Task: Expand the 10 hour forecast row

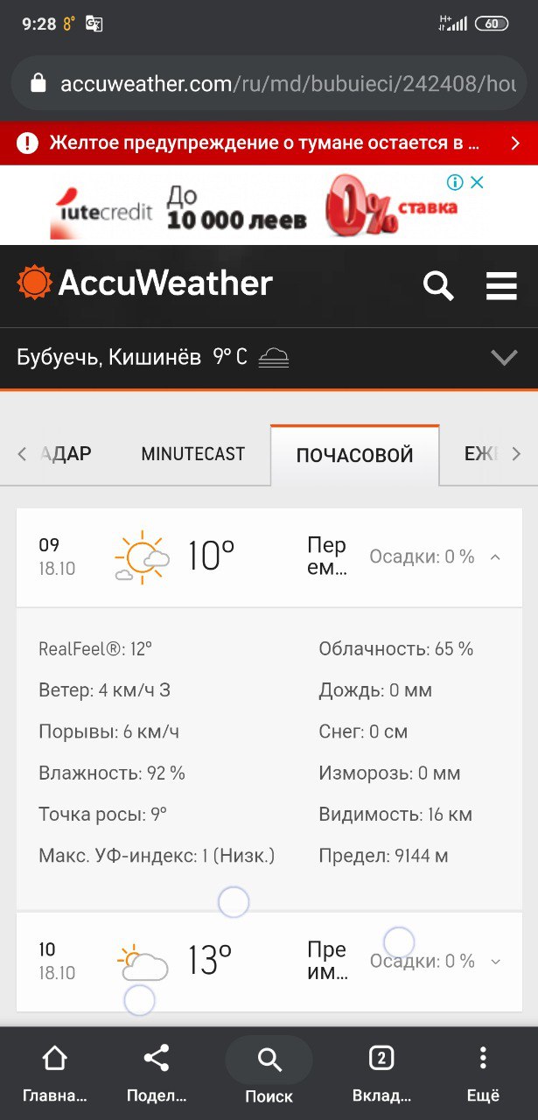Action: click(495, 962)
